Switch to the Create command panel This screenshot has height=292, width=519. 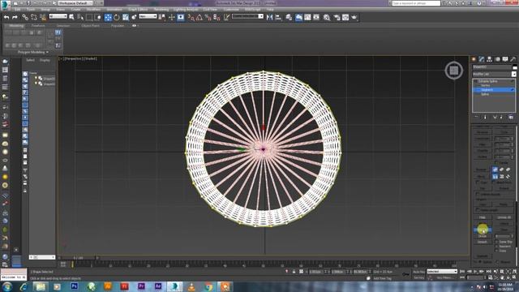coord(474,59)
